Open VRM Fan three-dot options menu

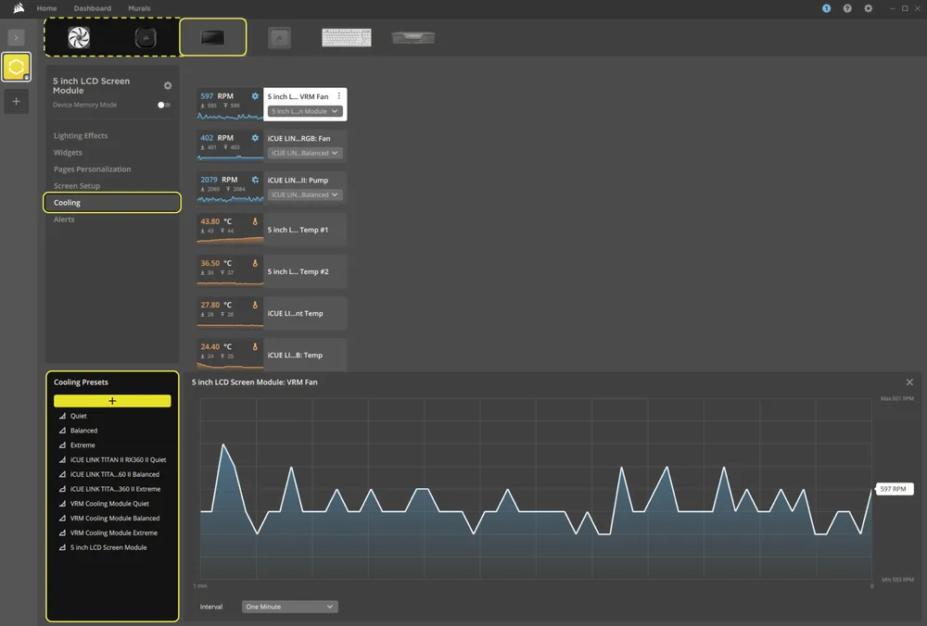click(338, 96)
